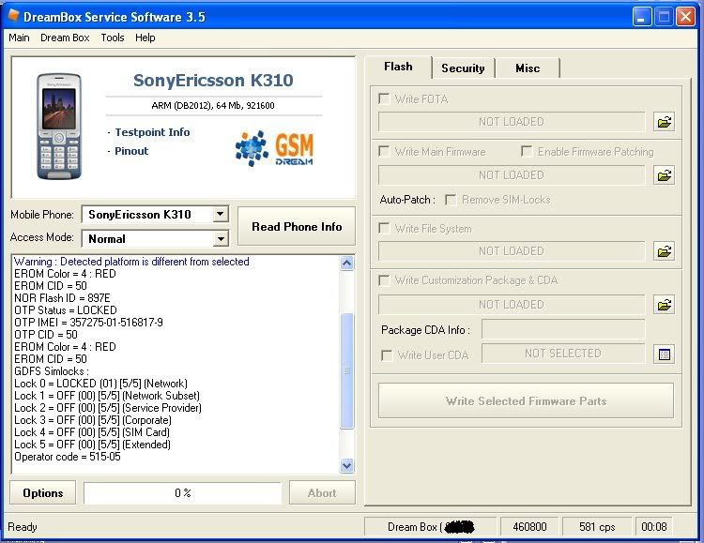Click the 0 % progress bar
The height and width of the screenshot is (543, 704).
point(182,492)
